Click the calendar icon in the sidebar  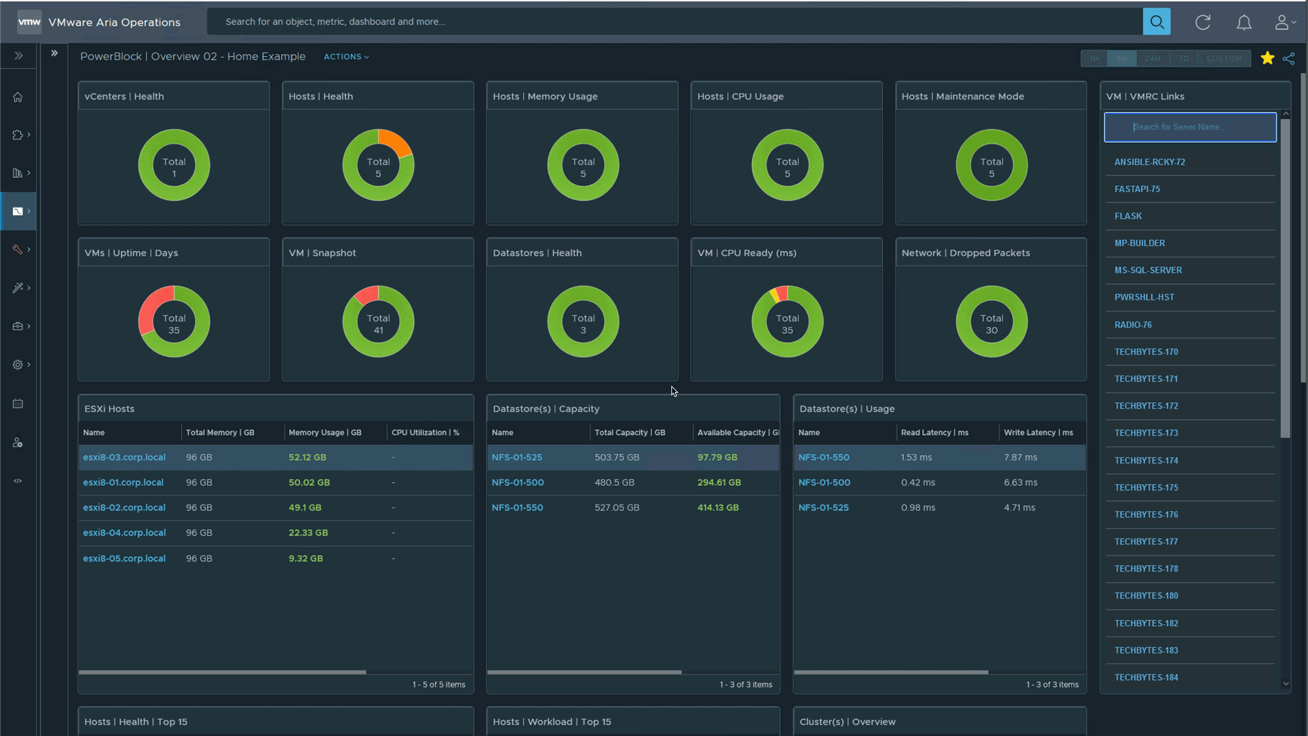(18, 404)
